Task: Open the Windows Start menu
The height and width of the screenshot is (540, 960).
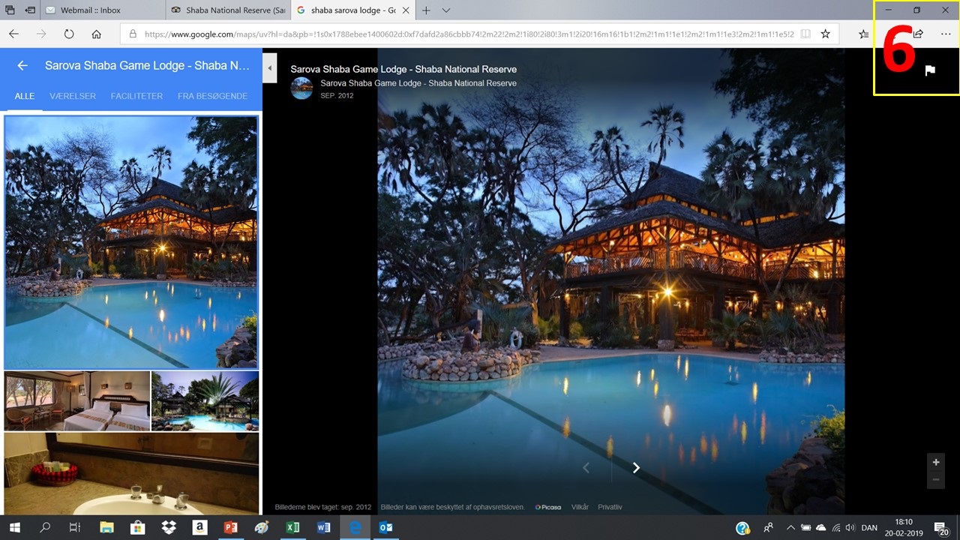Action: point(14,528)
